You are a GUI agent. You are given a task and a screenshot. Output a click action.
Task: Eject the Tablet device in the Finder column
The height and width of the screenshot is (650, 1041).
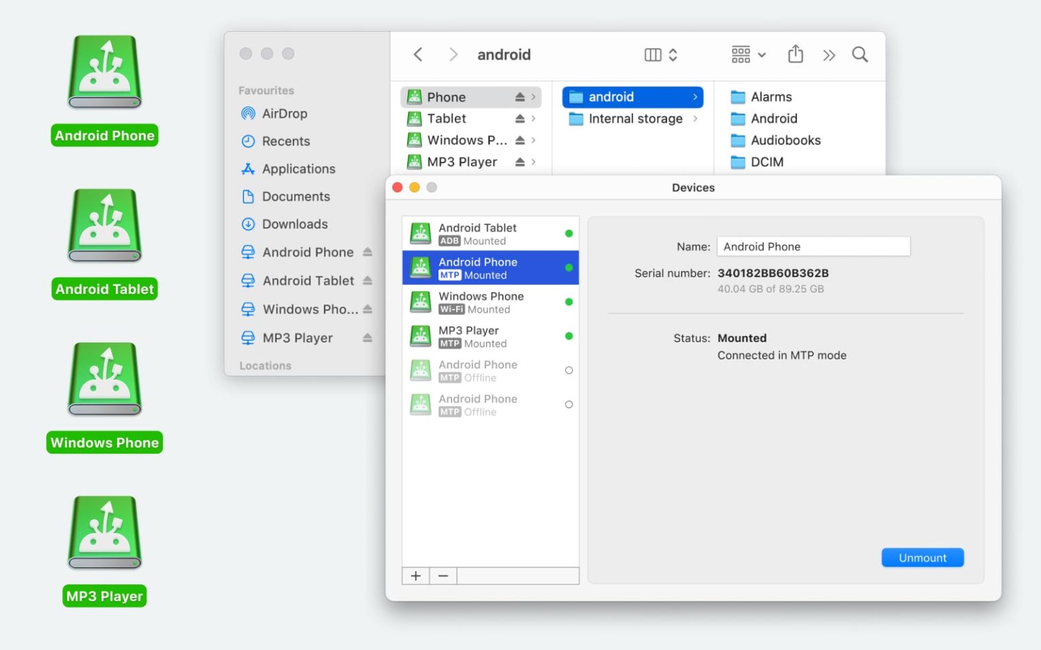[520, 118]
